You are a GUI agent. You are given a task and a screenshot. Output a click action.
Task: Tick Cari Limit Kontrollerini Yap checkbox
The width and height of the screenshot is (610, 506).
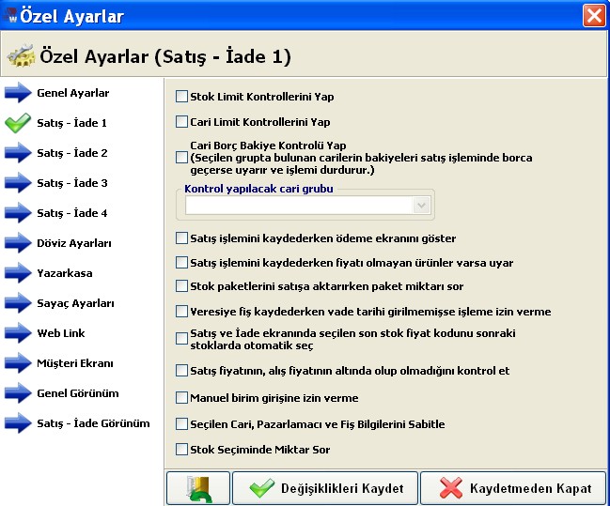pos(181,122)
